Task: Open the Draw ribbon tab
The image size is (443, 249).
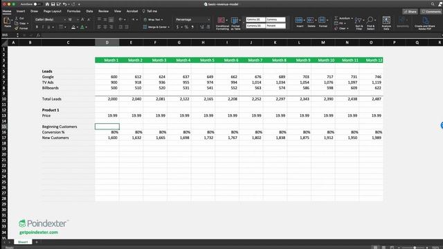Action: (34, 11)
